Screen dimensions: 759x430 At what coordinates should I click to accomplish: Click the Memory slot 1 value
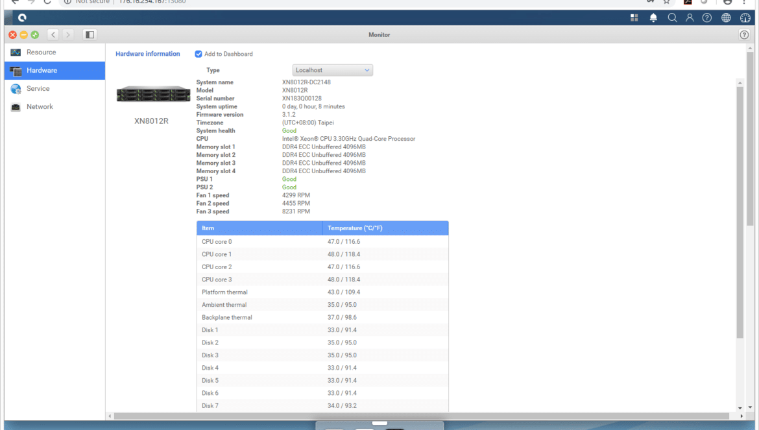pos(324,147)
